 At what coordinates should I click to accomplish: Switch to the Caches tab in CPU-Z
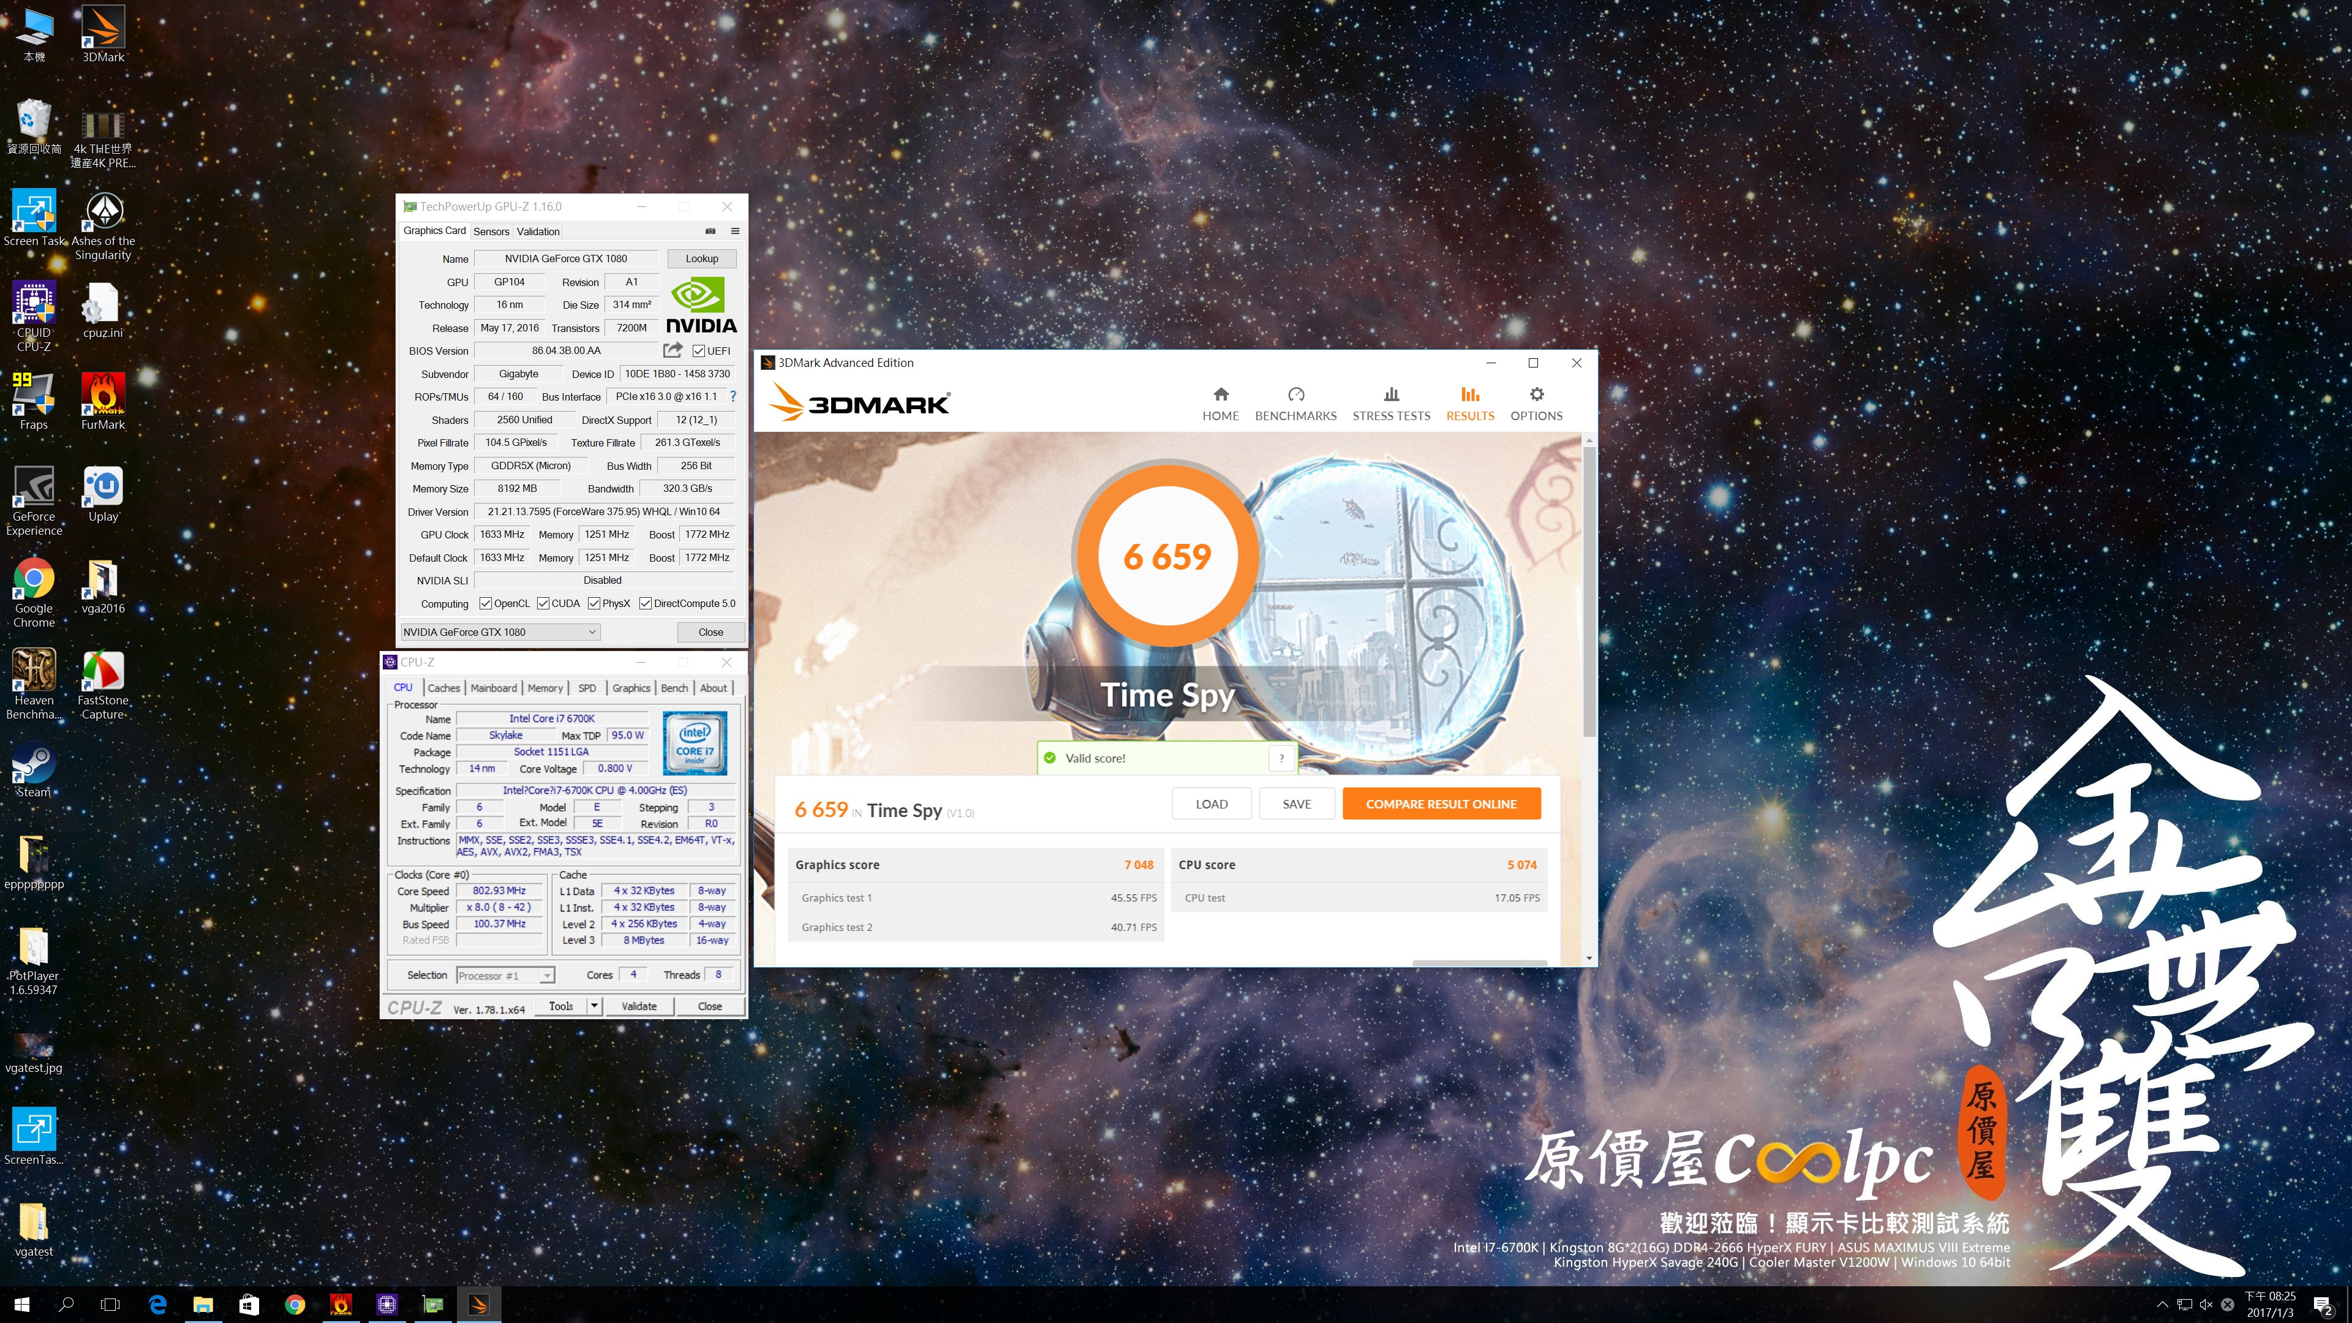point(443,687)
